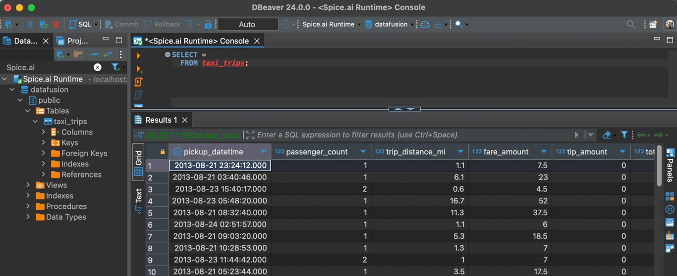
Task: Select the References folder
Action: pyautogui.click(x=76, y=175)
